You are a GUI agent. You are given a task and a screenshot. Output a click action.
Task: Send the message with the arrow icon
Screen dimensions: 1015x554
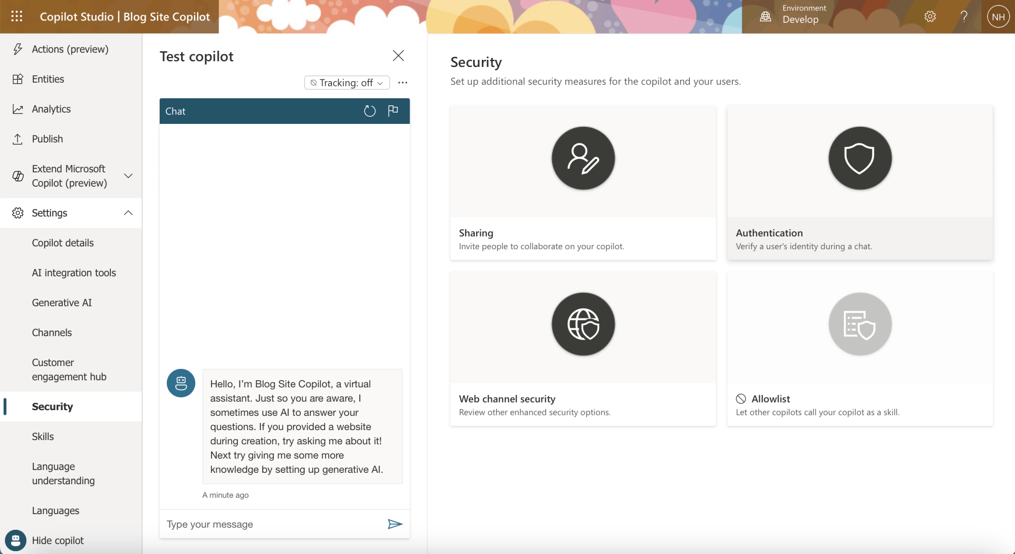tap(395, 524)
